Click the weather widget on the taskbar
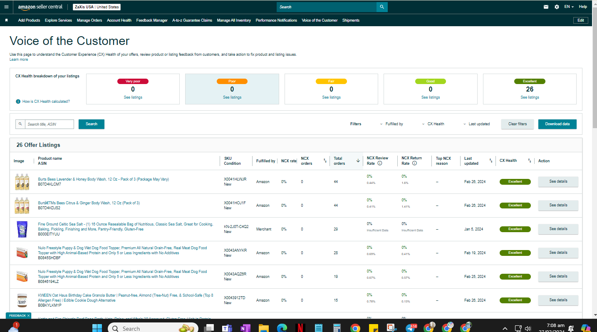The image size is (597, 332). pos(13,327)
